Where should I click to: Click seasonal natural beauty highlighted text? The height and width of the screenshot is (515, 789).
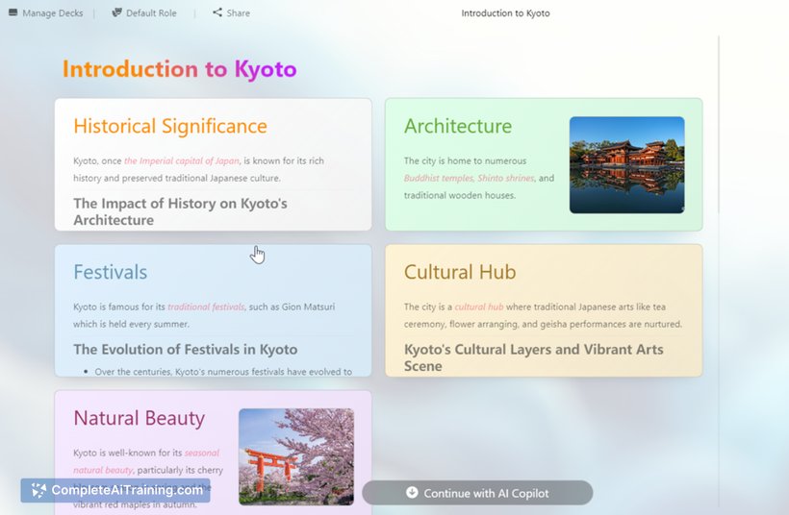[x=146, y=461]
